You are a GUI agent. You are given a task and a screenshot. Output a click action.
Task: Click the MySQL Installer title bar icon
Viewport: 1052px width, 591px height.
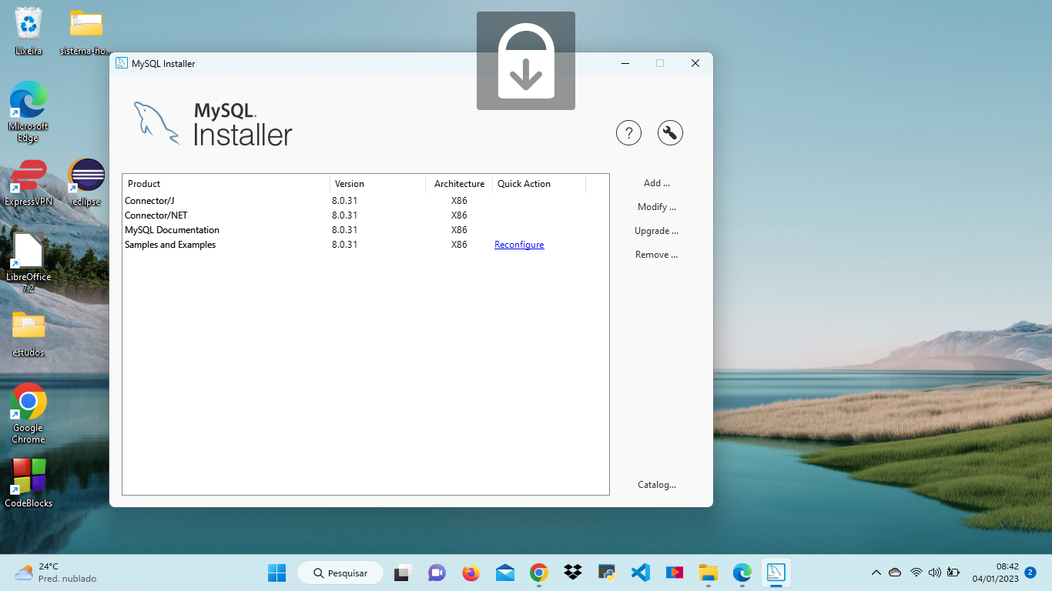pos(121,63)
